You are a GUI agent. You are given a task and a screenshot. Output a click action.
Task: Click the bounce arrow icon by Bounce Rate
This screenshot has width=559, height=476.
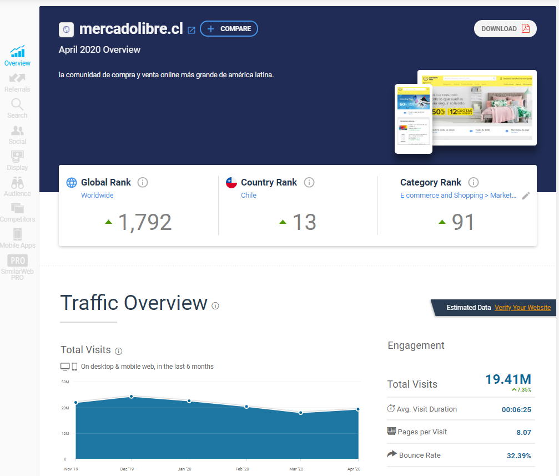click(392, 454)
